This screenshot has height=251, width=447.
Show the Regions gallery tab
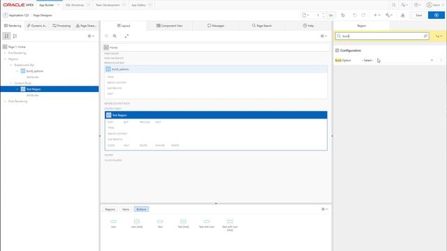[110, 209]
